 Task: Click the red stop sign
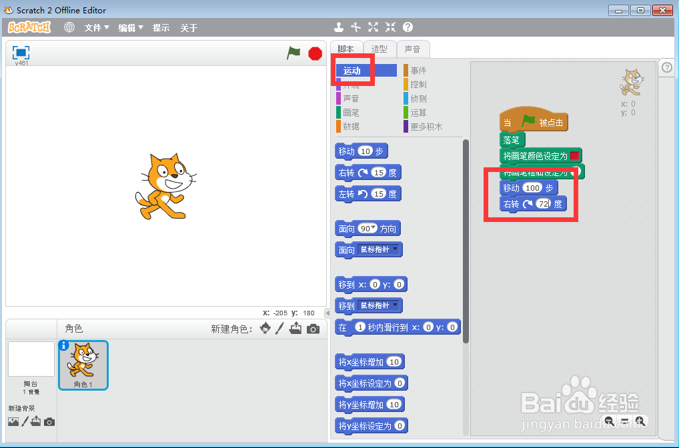tap(314, 53)
